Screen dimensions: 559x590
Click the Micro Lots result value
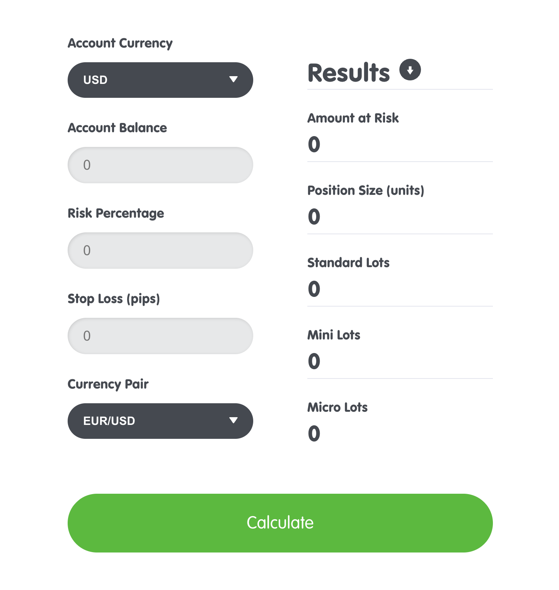pos(314,433)
